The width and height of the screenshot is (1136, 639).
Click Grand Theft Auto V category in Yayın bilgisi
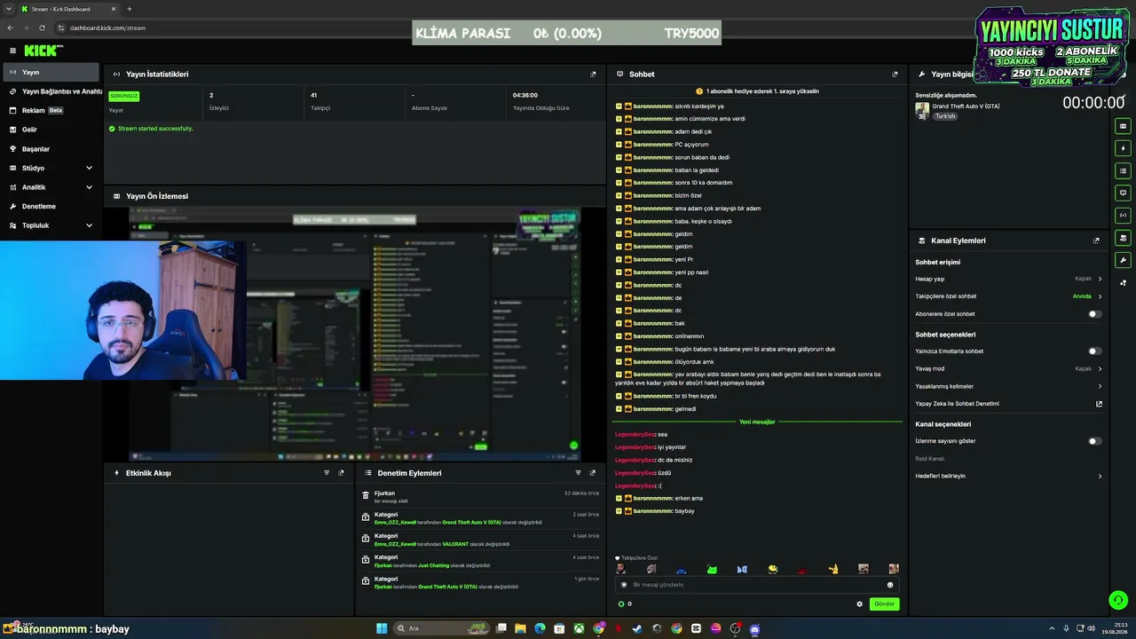966,106
